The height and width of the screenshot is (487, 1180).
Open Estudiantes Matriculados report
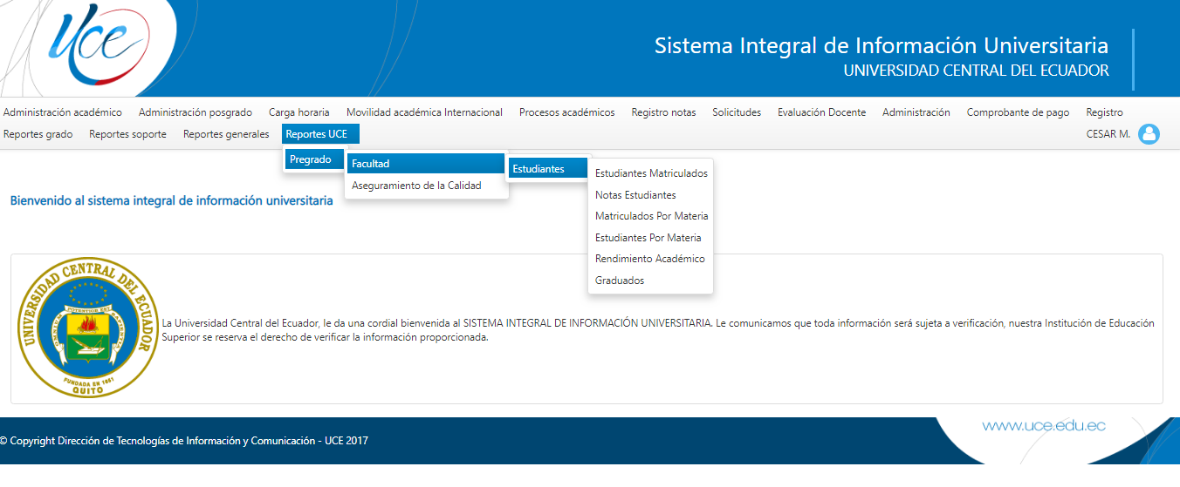tap(652, 173)
